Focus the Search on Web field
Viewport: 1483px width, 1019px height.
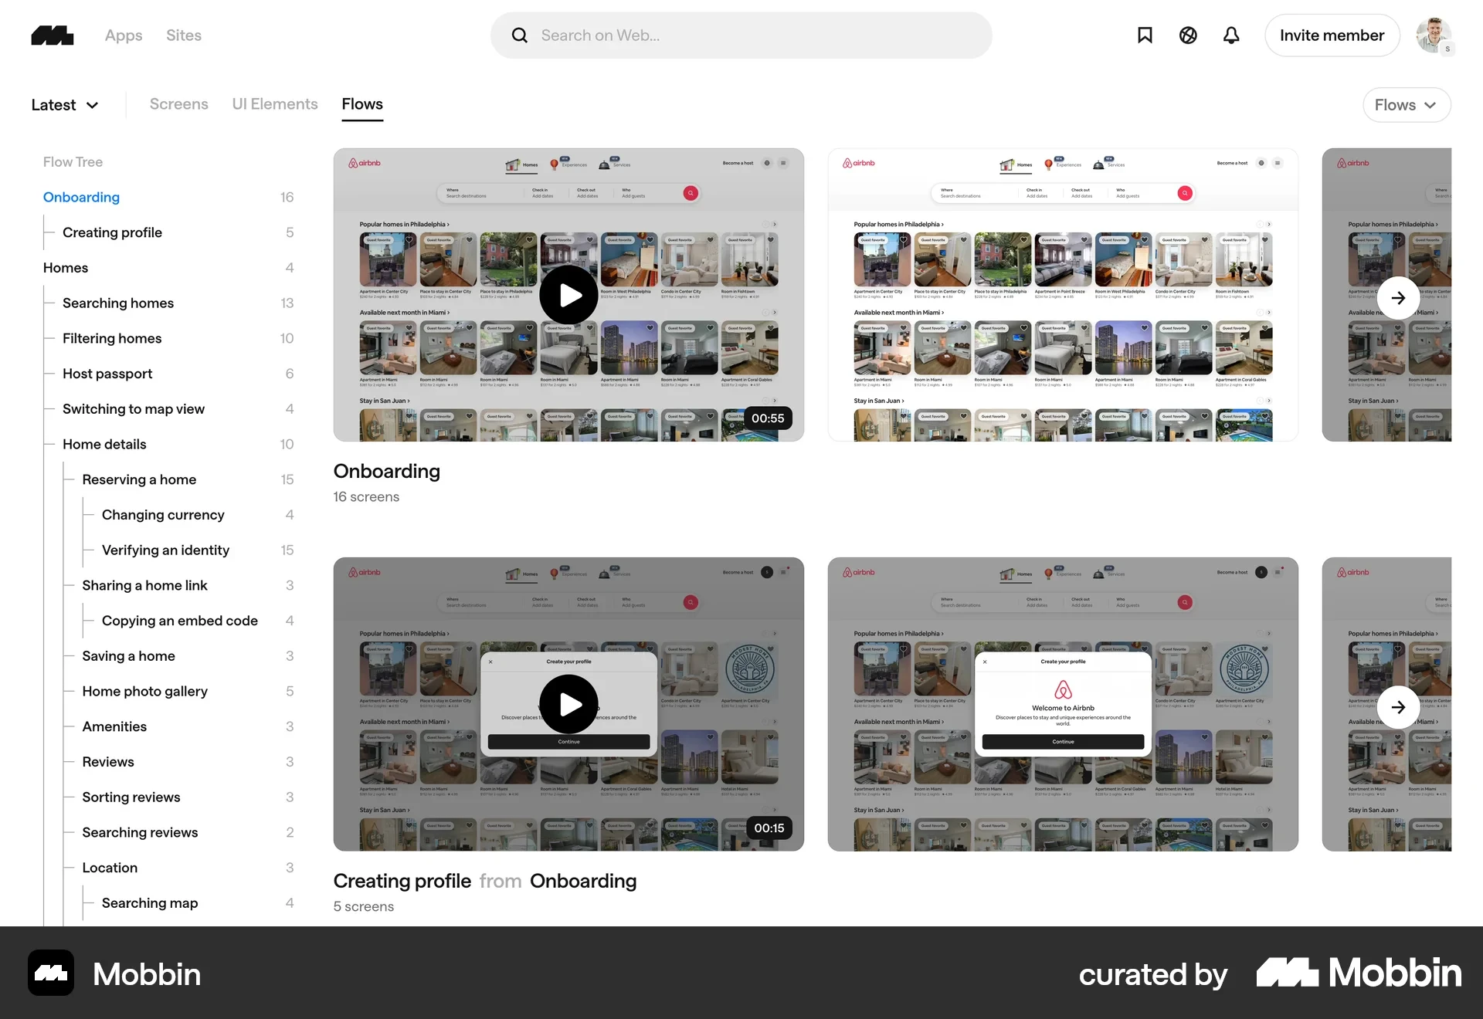(x=741, y=36)
